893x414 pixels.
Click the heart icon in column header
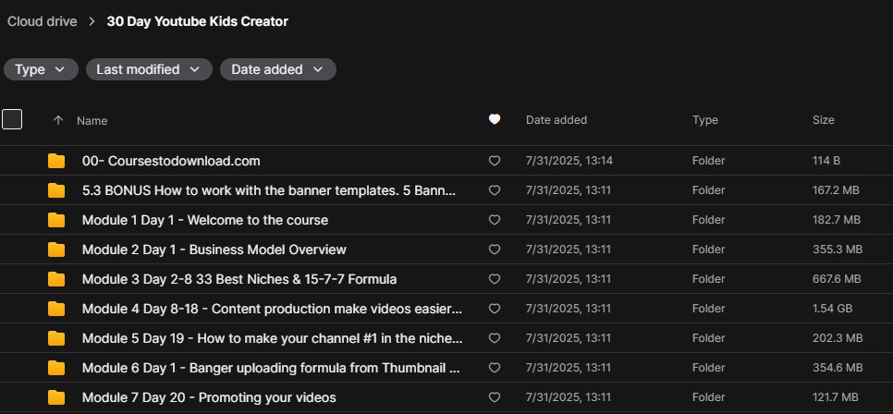[495, 119]
